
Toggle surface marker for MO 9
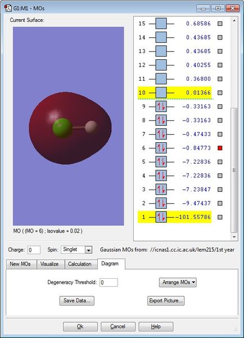[x=220, y=107]
